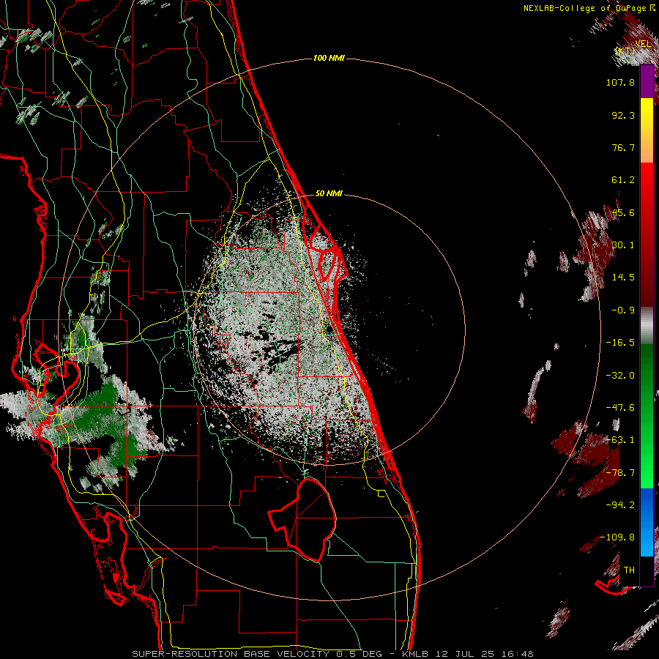Click the 107.8 legend value
Screen dimensions: 659x659
tap(620, 82)
